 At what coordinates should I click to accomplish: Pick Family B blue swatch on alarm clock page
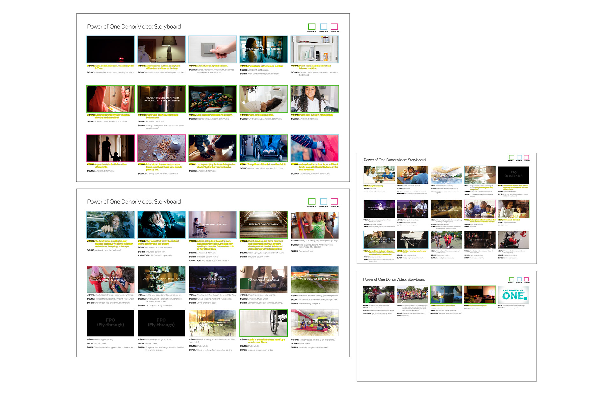coord(324,26)
